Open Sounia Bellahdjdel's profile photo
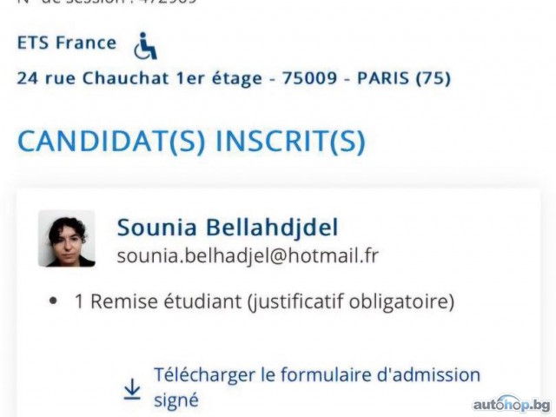This screenshot has height=417, width=556. 67,238
